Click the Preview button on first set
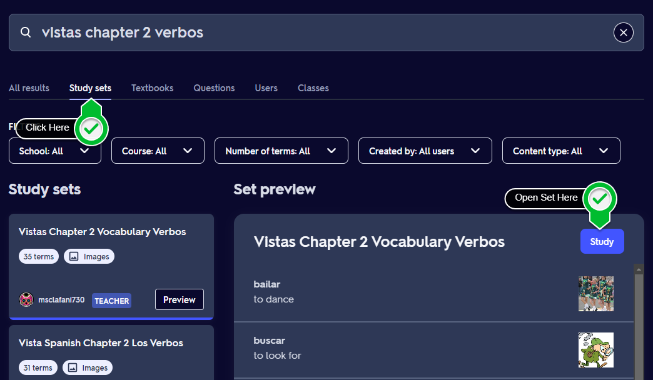 [x=179, y=299]
